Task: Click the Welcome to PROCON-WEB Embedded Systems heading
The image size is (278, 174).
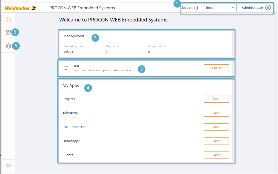Action: pos(113,20)
